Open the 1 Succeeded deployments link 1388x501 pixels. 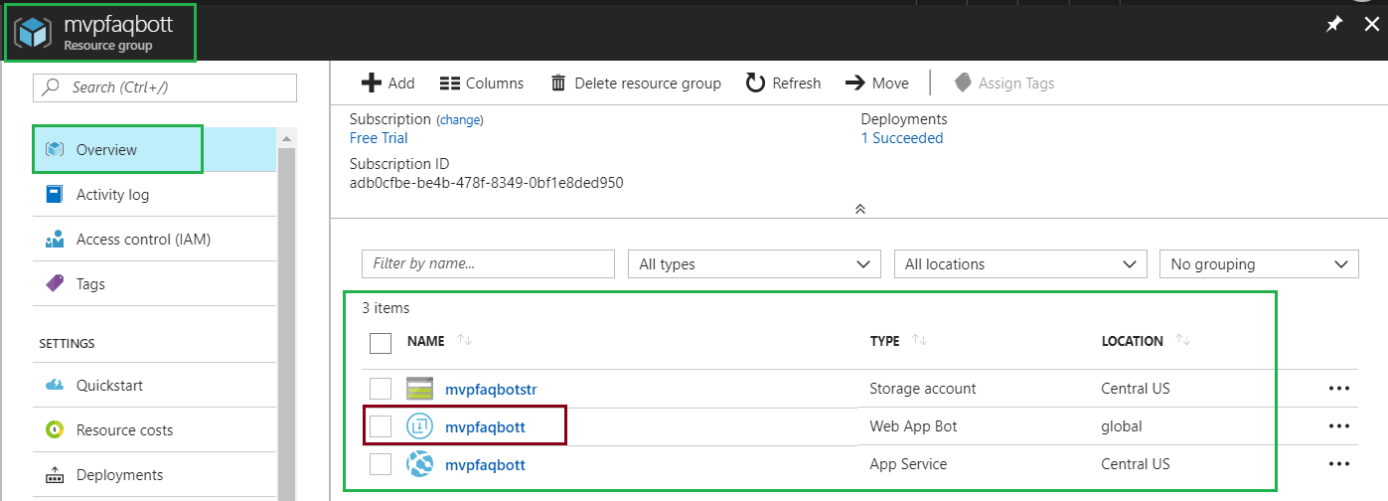coord(902,138)
